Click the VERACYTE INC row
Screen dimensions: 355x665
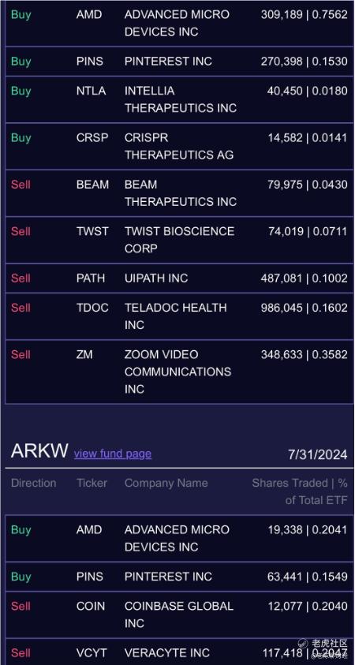pos(179,652)
